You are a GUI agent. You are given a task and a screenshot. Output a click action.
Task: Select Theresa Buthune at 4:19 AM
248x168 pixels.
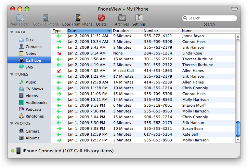197,65
